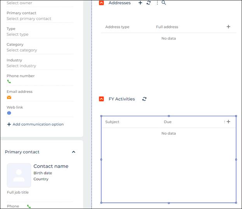
Task: Collapse the Primary contact panel chevron
Action: pos(74,152)
